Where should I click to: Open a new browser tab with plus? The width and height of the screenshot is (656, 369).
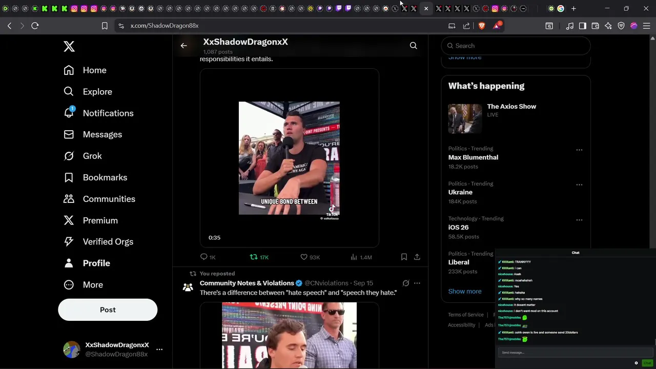(573, 9)
